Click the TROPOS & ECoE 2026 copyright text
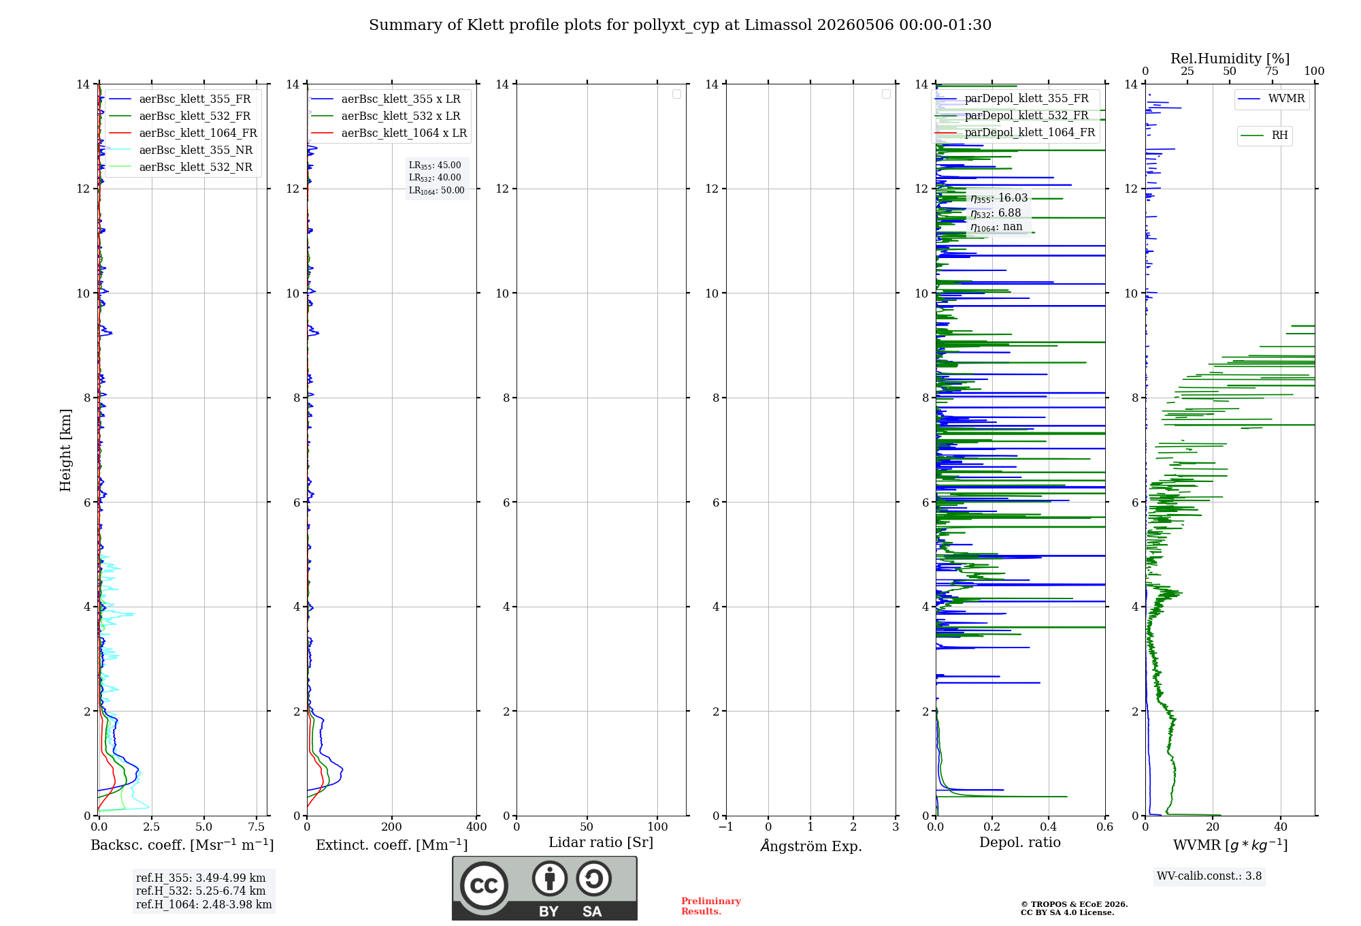This screenshot has width=1361, height=926. point(1075,904)
